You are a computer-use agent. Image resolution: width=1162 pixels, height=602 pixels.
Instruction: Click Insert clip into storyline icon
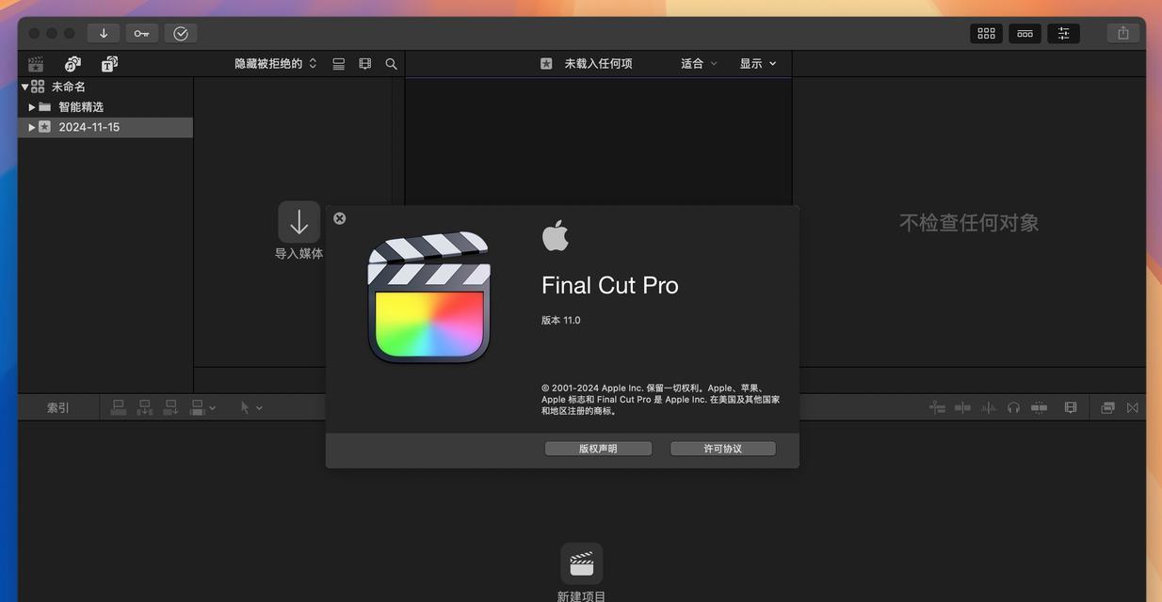pyautogui.click(x=145, y=407)
